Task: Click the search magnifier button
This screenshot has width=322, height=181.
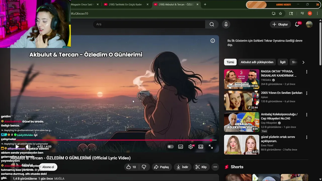Action: click(x=212, y=24)
